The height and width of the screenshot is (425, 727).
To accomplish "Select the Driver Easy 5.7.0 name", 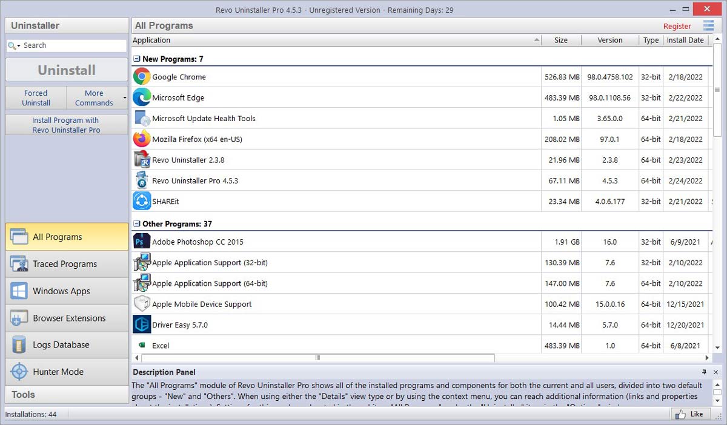I will 180,325.
